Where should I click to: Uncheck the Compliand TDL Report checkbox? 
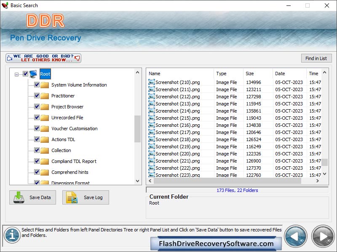pos(37,161)
